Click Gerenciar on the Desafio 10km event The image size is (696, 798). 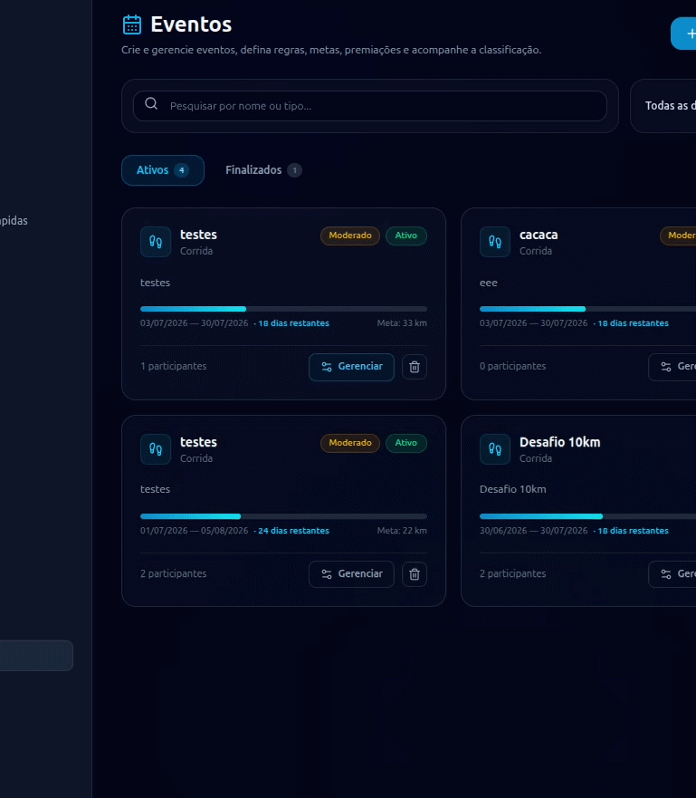coord(672,574)
